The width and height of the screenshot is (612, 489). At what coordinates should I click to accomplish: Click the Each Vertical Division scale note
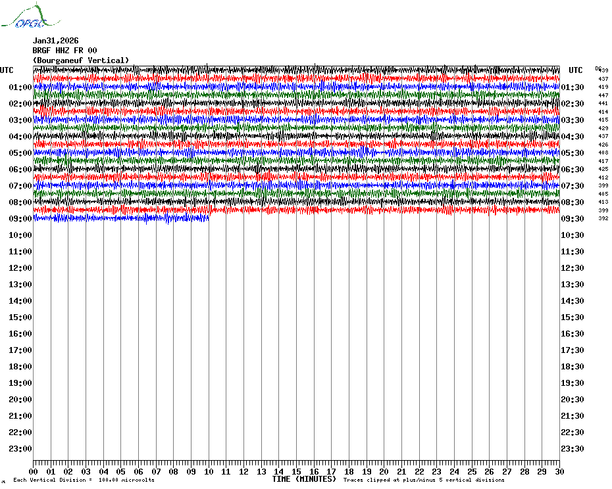pos(84,480)
